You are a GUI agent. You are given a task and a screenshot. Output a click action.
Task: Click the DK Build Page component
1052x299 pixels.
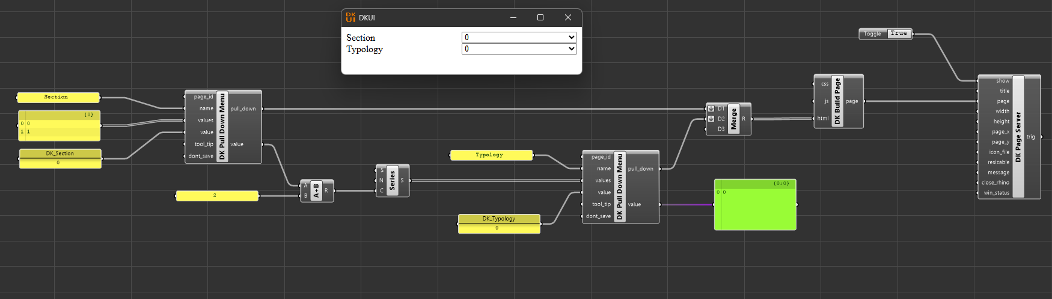pos(839,101)
